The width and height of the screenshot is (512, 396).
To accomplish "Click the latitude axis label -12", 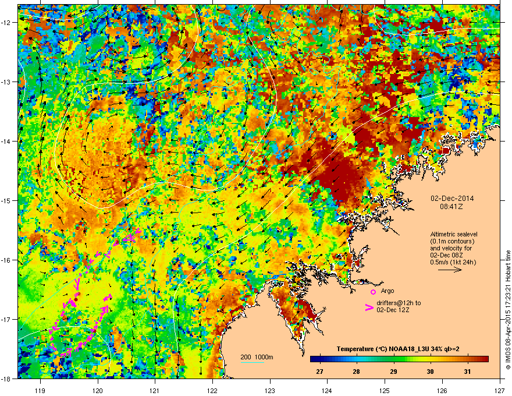I will tap(6, 22).
